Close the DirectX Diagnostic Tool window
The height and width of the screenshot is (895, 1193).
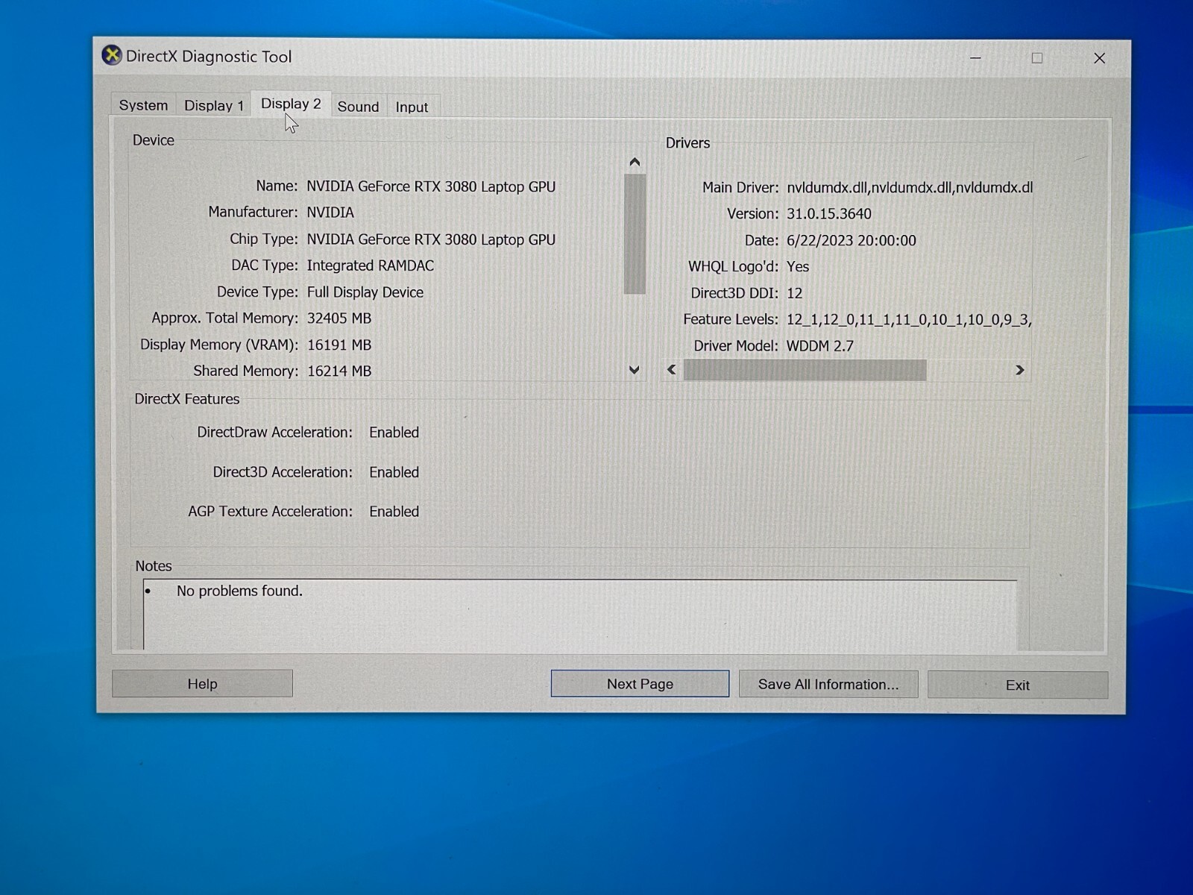pyautogui.click(x=1099, y=58)
